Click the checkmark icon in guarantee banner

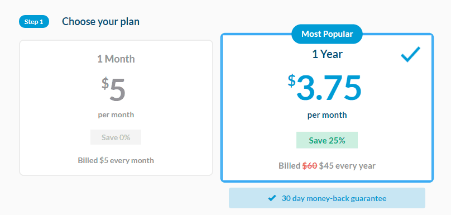pyautogui.click(x=272, y=198)
